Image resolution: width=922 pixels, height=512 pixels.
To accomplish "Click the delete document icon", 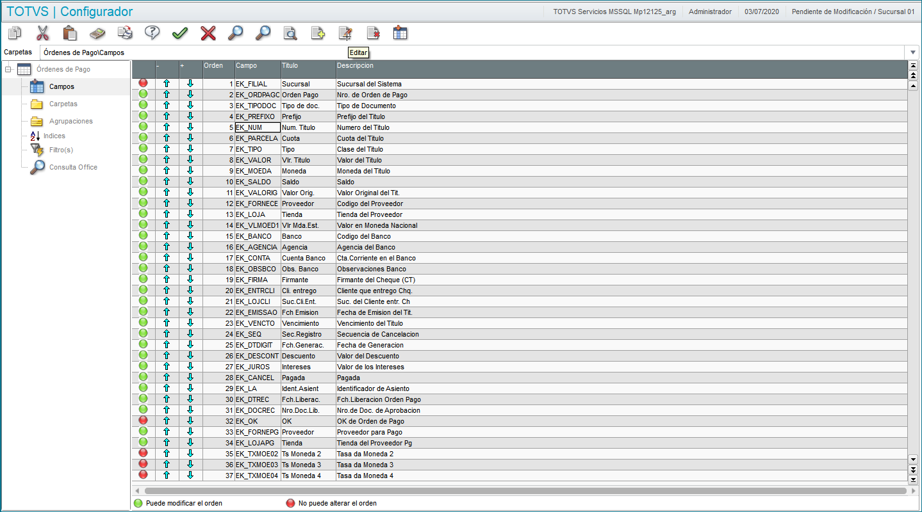I will coord(373,33).
